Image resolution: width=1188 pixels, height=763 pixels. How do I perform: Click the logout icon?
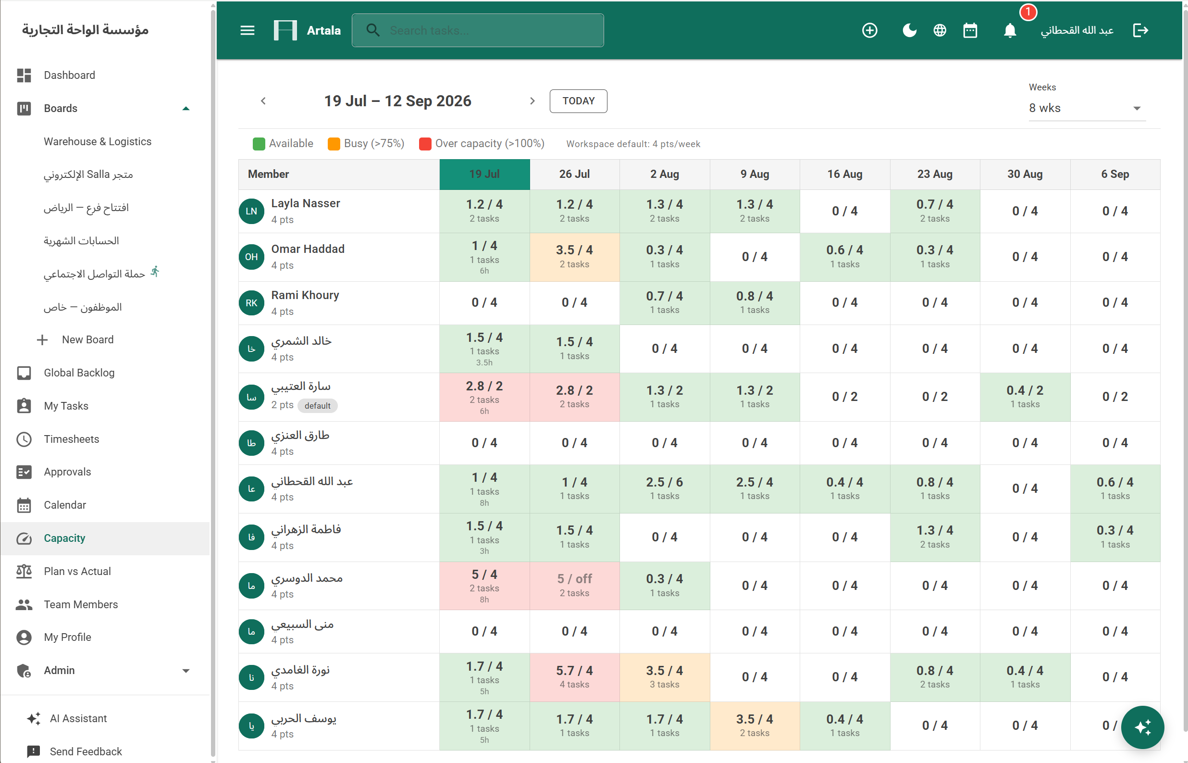[1140, 30]
